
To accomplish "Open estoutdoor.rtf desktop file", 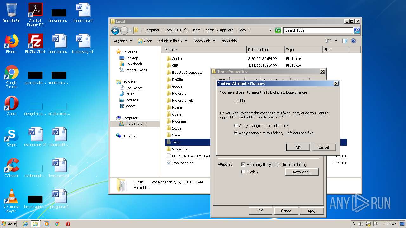I will (35, 137).
